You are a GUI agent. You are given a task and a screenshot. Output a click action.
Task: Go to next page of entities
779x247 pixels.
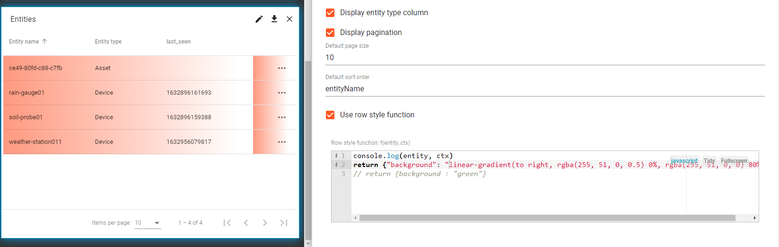(x=265, y=223)
